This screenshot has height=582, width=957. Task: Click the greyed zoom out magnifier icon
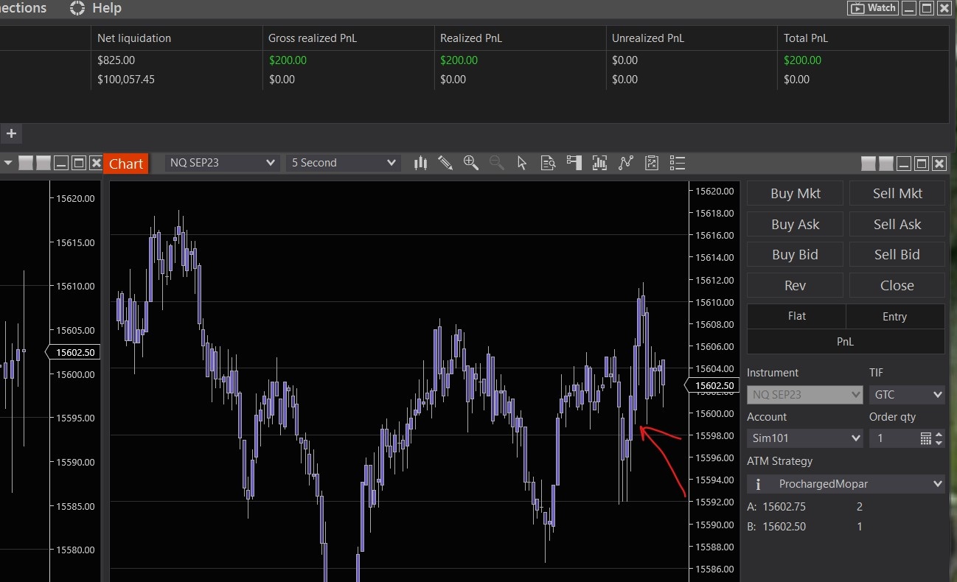tap(497, 163)
